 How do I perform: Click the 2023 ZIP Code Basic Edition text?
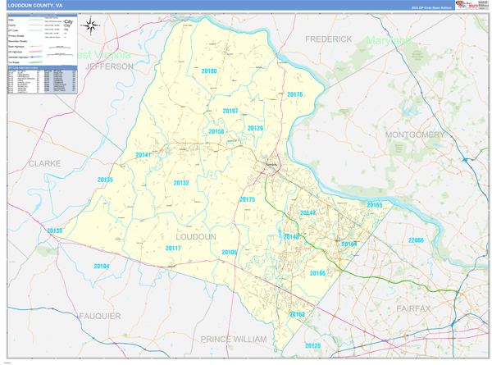pyautogui.click(x=431, y=7)
